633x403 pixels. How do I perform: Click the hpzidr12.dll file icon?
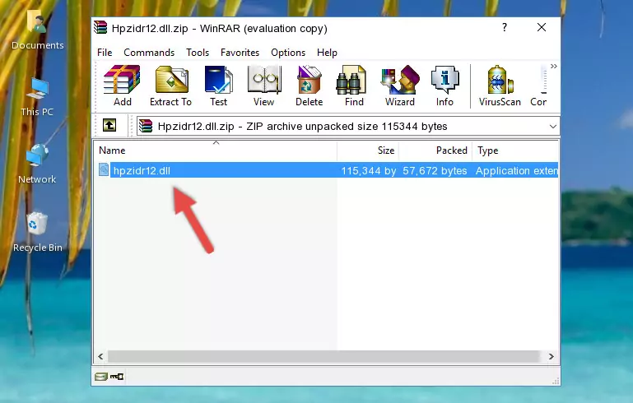pos(104,169)
